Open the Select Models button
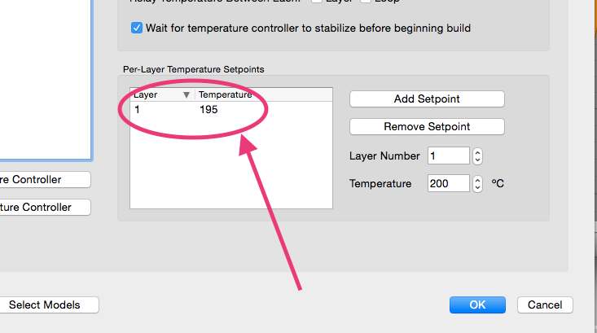The width and height of the screenshot is (597, 333). 49,305
